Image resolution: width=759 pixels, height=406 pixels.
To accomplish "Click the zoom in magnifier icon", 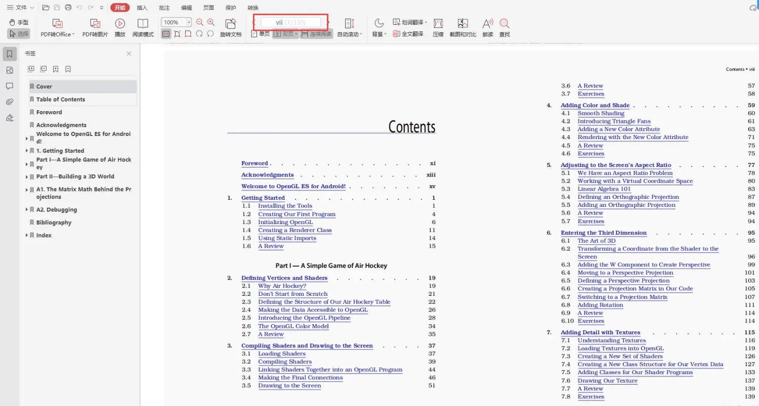I will [x=211, y=22].
